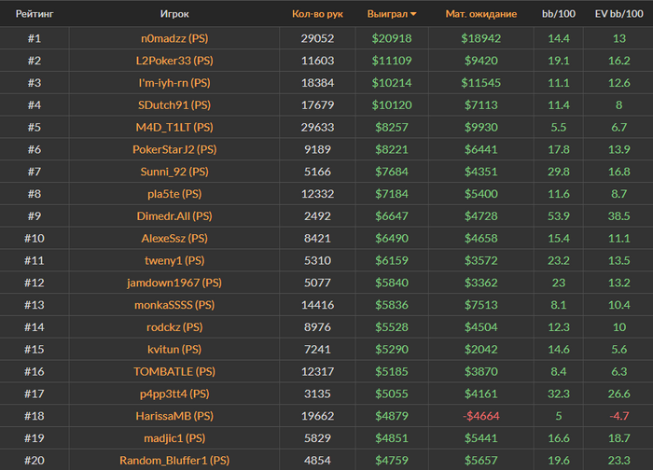Open TOMBATLE (PS) player page
The image size is (653, 470).
pos(174,371)
